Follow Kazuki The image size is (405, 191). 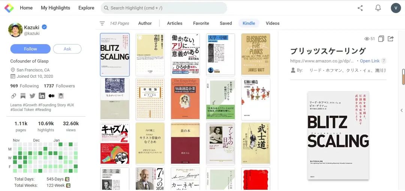pyautogui.click(x=30, y=49)
